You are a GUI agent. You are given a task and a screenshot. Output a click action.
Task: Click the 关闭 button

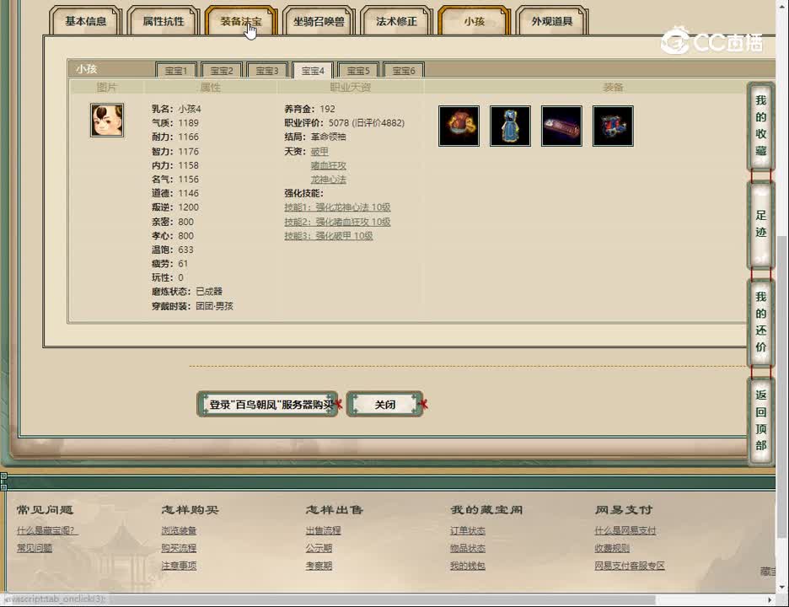point(386,404)
